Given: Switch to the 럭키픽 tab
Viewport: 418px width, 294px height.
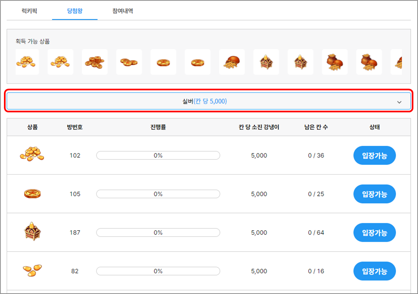Looking at the screenshot, I should click(x=29, y=11).
